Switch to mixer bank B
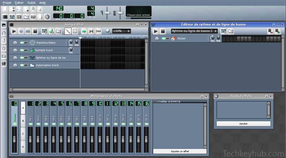Viewport: 286px width, 158px height. (x=23, y=121)
